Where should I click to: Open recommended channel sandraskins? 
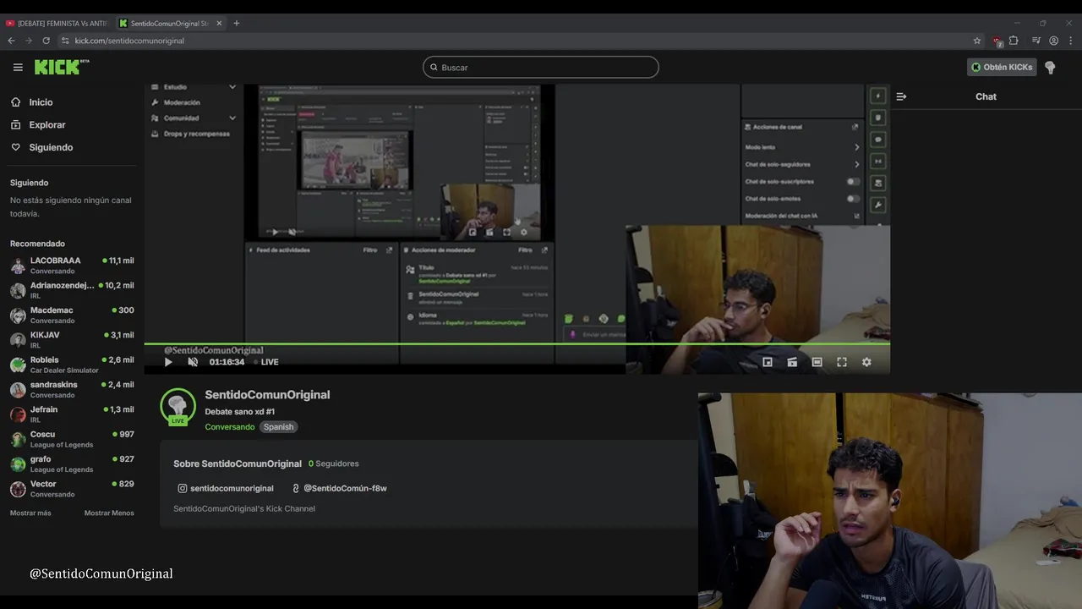72,390
